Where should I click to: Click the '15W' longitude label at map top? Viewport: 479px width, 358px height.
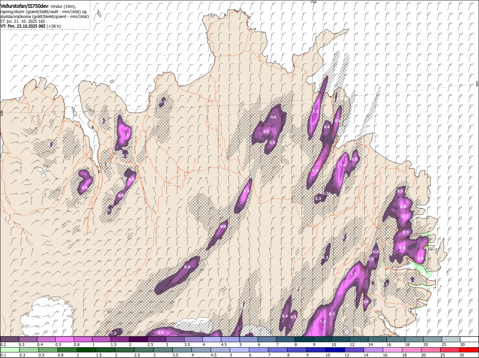(313, 2)
